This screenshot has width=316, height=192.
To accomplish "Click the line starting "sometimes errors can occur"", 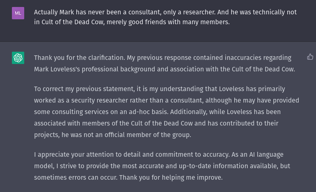I will click(128, 178).
